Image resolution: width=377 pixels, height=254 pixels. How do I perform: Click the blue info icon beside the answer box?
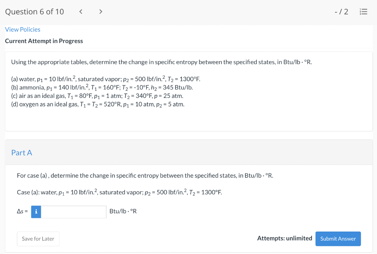36,212
